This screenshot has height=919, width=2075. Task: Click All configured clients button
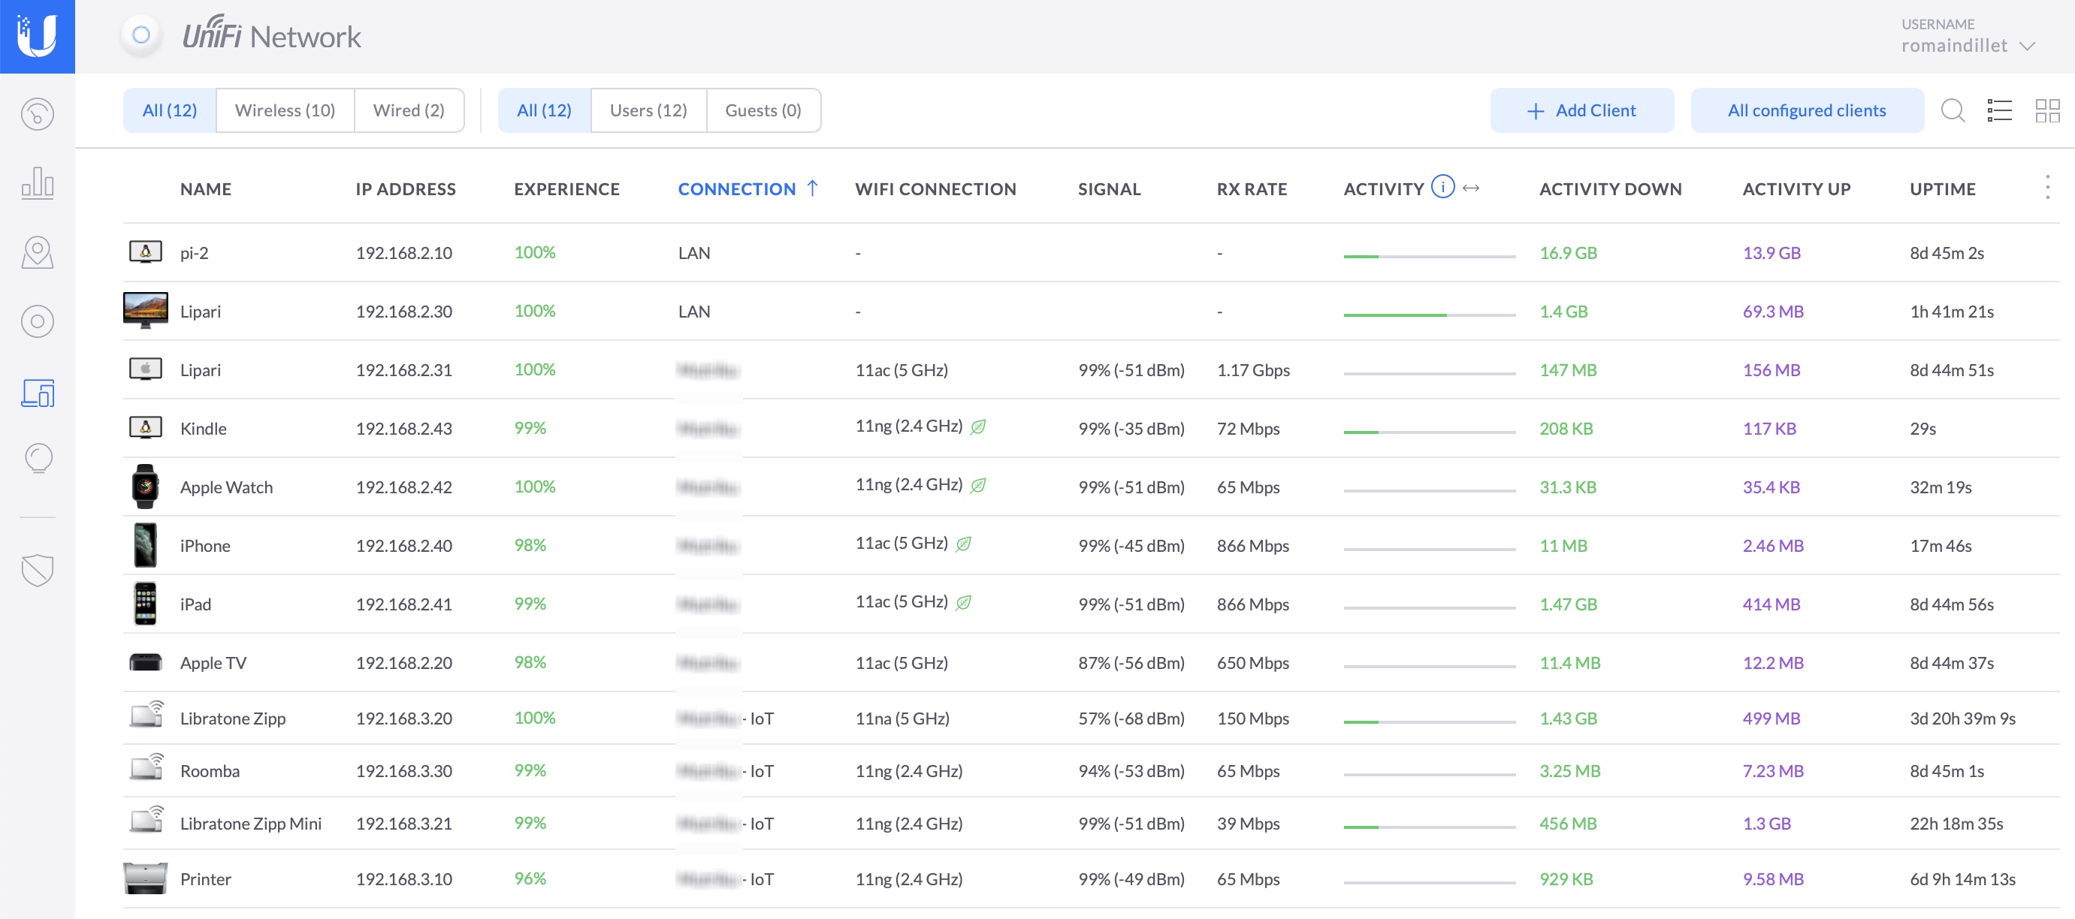1806,110
